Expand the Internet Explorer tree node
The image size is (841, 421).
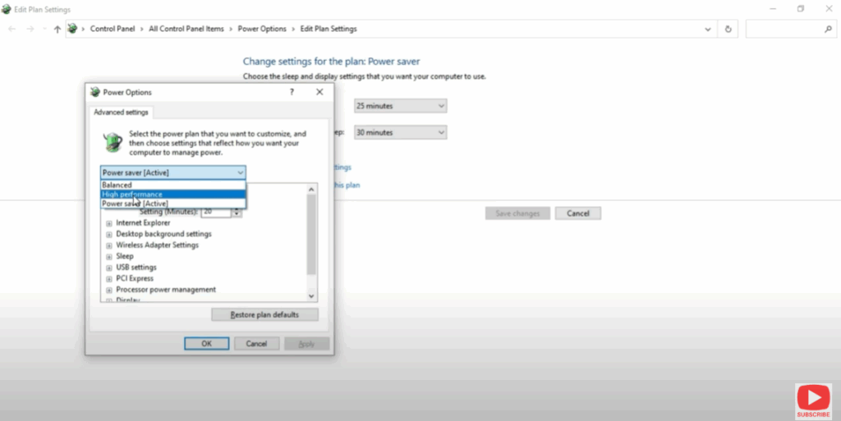click(x=109, y=223)
